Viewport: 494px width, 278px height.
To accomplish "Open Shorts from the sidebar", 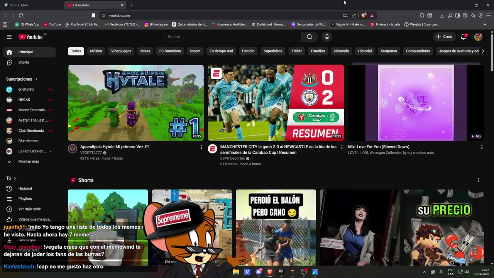I will coord(29,62).
